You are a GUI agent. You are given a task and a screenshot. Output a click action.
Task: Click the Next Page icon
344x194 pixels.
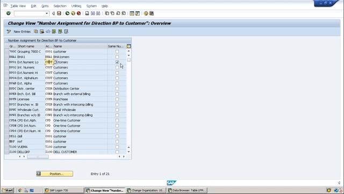point(118,13)
